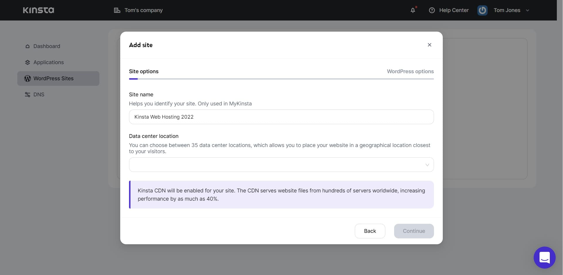Click the Back button

click(x=370, y=231)
